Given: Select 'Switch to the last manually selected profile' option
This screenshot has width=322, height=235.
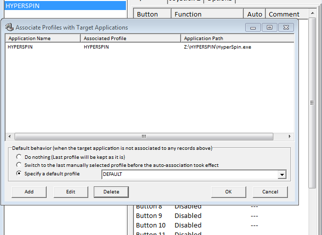Looking at the screenshot, I should 19,165.
